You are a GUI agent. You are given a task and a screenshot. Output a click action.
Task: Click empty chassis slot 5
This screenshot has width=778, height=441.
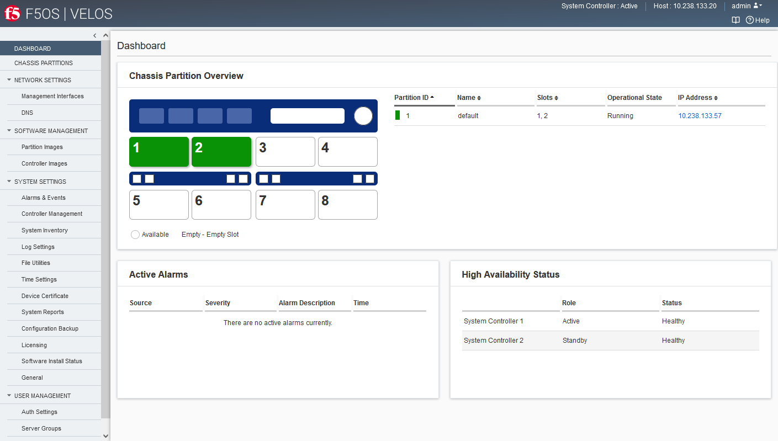(x=159, y=205)
